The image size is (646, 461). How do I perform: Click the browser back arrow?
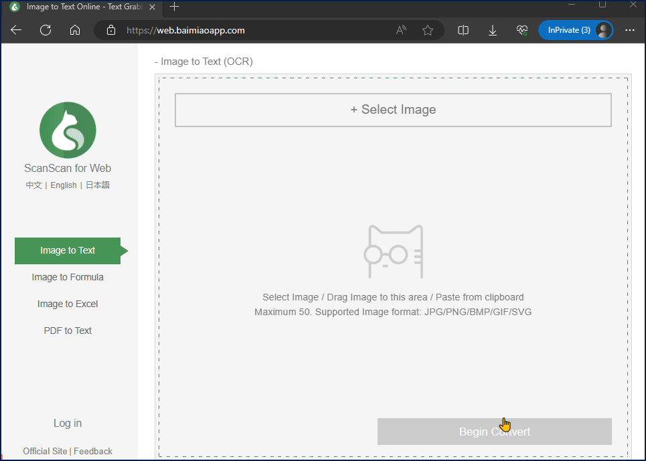pyautogui.click(x=16, y=30)
